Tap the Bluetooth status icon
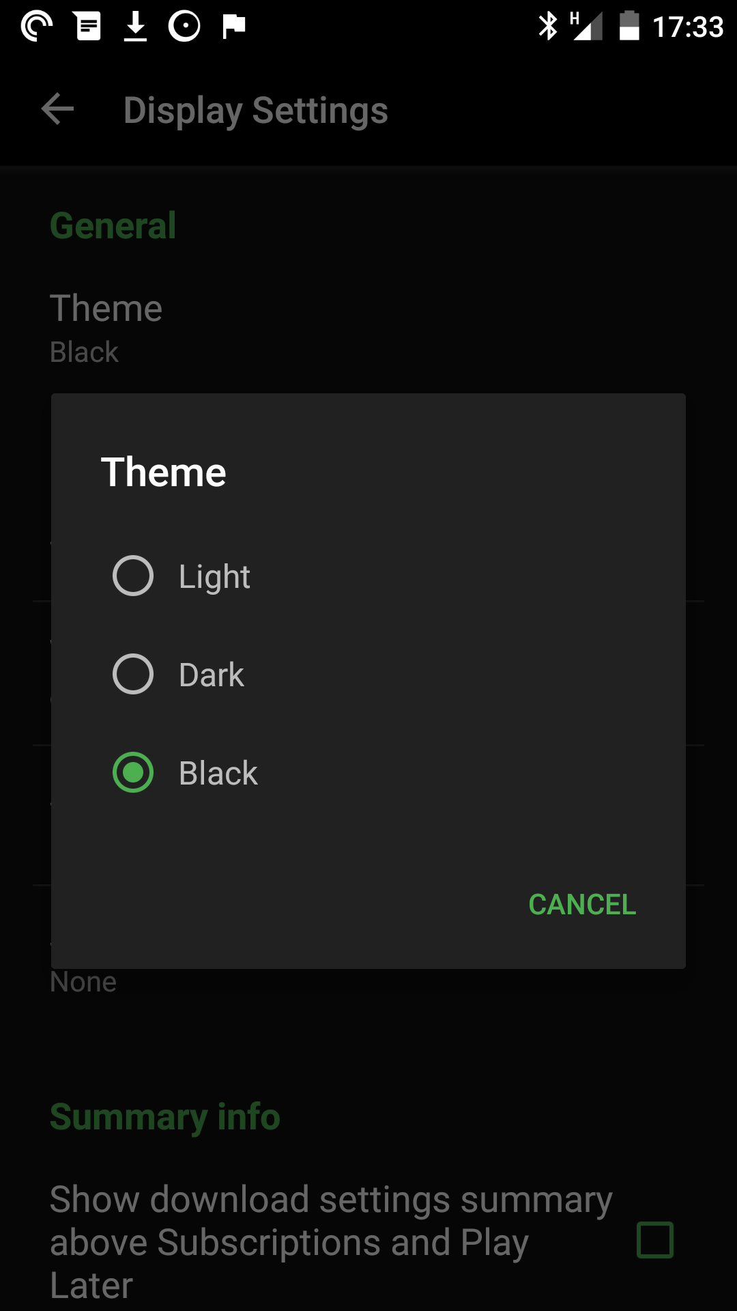The image size is (737, 1311). coord(548,27)
